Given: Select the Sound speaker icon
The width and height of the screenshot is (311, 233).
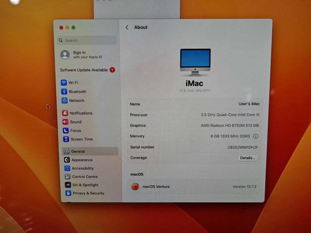Looking at the screenshot, I should pyautogui.click(x=65, y=122).
